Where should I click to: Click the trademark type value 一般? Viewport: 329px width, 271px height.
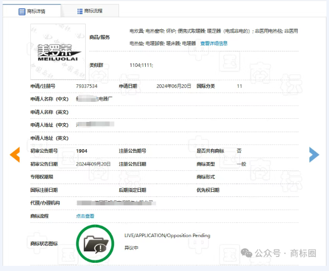click(241, 164)
